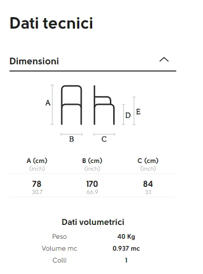Click dimension label C under diagram

[x=104, y=139]
